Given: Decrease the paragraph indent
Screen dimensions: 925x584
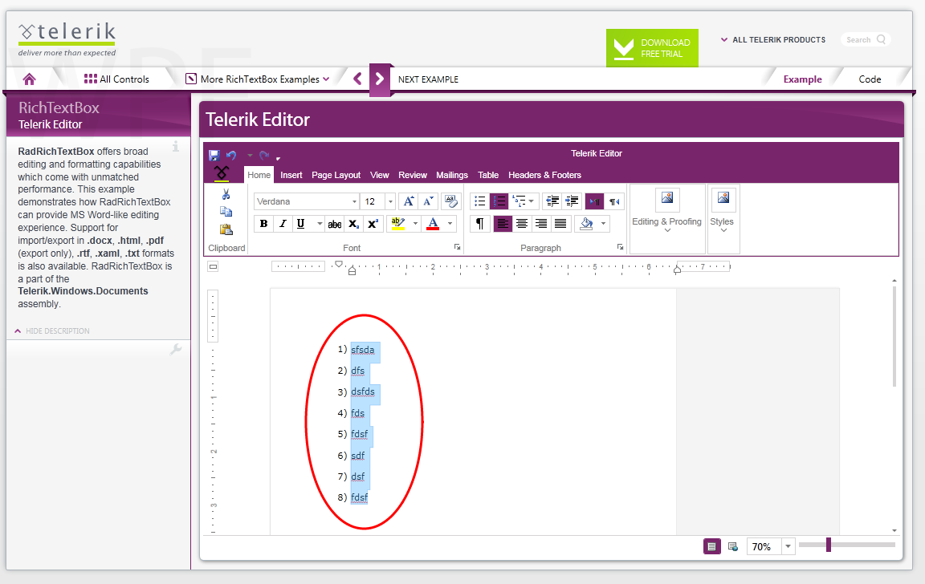Looking at the screenshot, I should click(552, 201).
